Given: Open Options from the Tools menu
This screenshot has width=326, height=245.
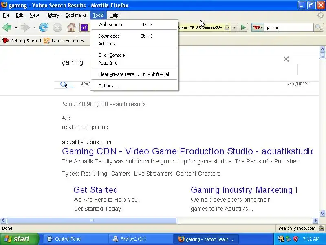Looking at the screenshot, I should click(x=134, y=86).
